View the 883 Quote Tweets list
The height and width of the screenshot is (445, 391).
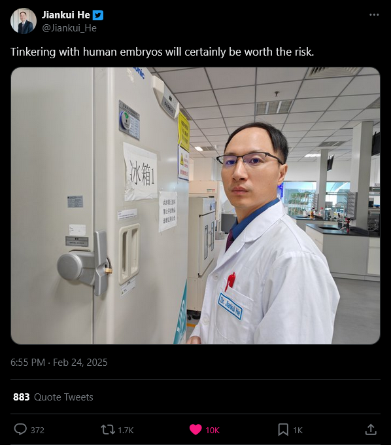coord(53,397)
